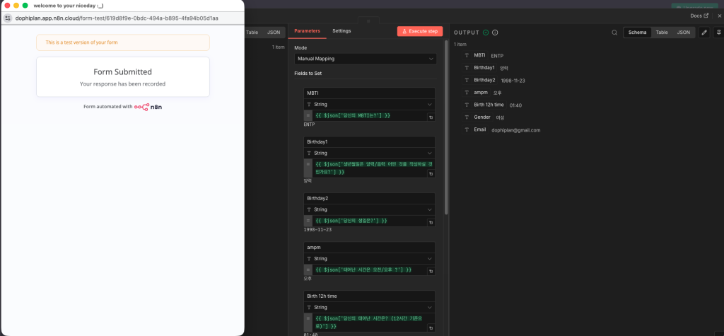Toggle fixed/expression mode for ampm value
This screenshot has width=724, height=336.
(x=308, y=270)
